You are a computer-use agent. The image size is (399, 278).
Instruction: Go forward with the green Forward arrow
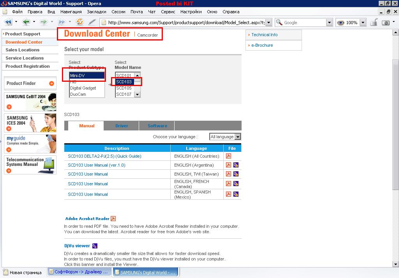44,22
